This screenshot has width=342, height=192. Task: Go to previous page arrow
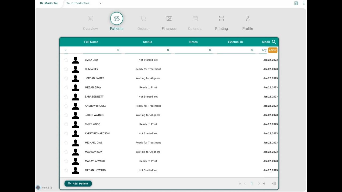point(245,183)
